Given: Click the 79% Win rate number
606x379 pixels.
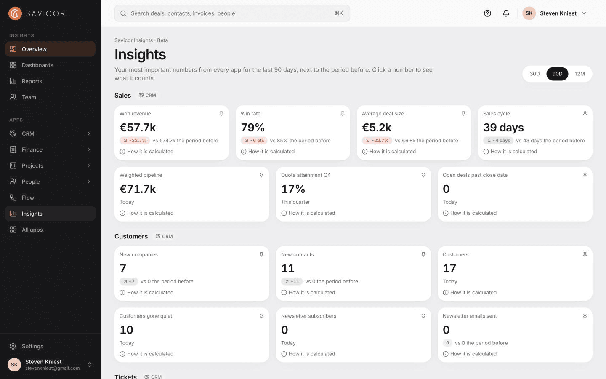Looking at the screenshot, I should pyautogui.click(x=252, y=128).
